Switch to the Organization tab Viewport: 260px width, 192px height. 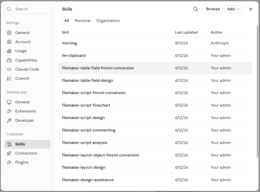(x=108, y=21)
